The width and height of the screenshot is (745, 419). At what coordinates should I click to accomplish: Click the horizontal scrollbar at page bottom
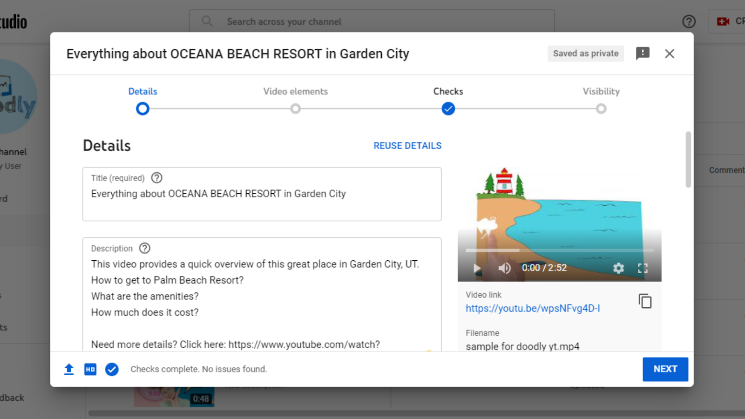tap(417, 413)
